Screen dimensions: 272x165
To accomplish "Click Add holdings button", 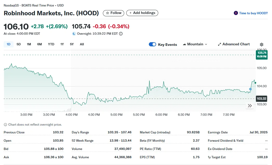I will (142, 13).
